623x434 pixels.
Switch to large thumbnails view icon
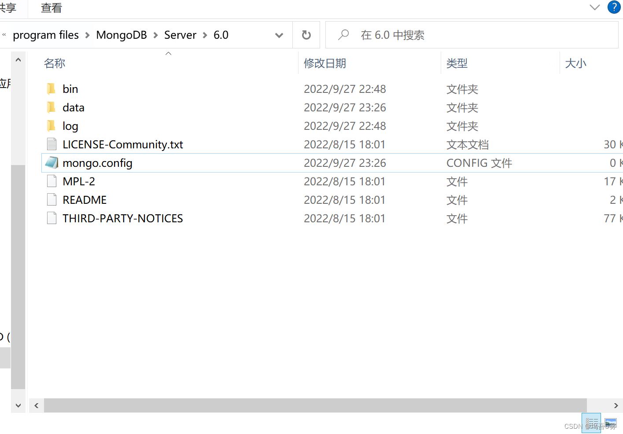(x=611, y=423)
